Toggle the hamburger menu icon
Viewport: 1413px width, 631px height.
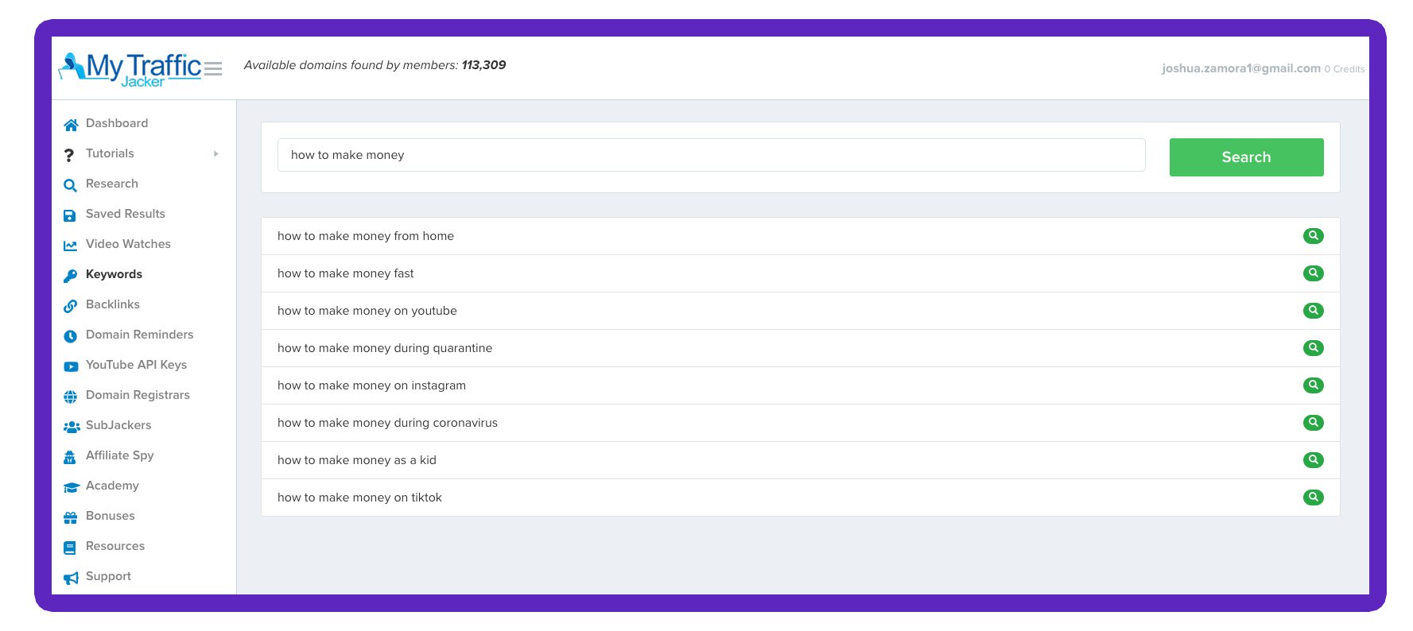[x=213, y=69]
